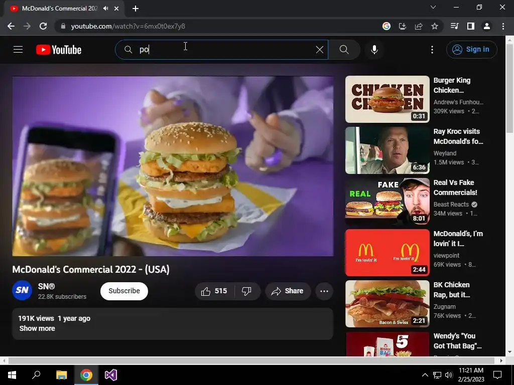Click the search magnifier button
Viewport: 514px width, 385px height.
point(344,50)
